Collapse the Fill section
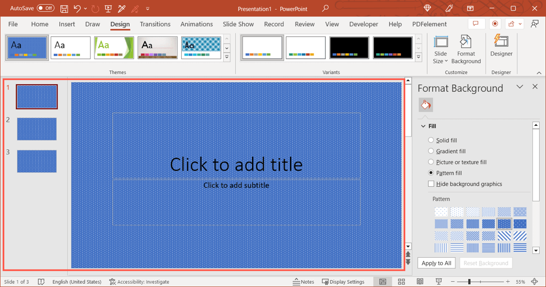The width and height of the screenshot is (546, 287). pyautogui.click(x=423, y=126)
